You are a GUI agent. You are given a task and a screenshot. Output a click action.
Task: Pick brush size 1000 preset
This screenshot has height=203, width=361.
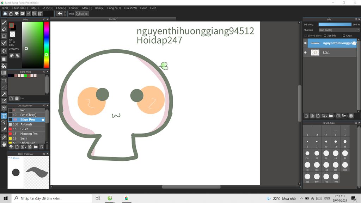click(336, 178)
